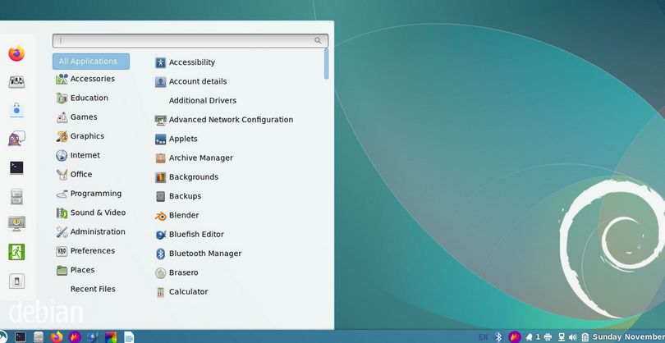Open the notifications bell in the panel
The image size is (665, 343).
coord(530,336)
